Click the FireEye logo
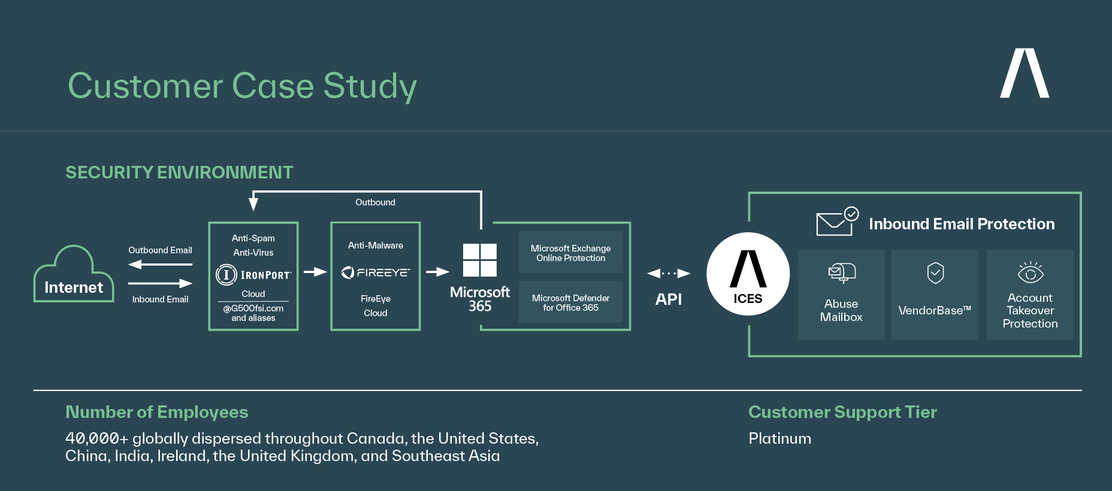1112x491 pixels. coord(376,272)
